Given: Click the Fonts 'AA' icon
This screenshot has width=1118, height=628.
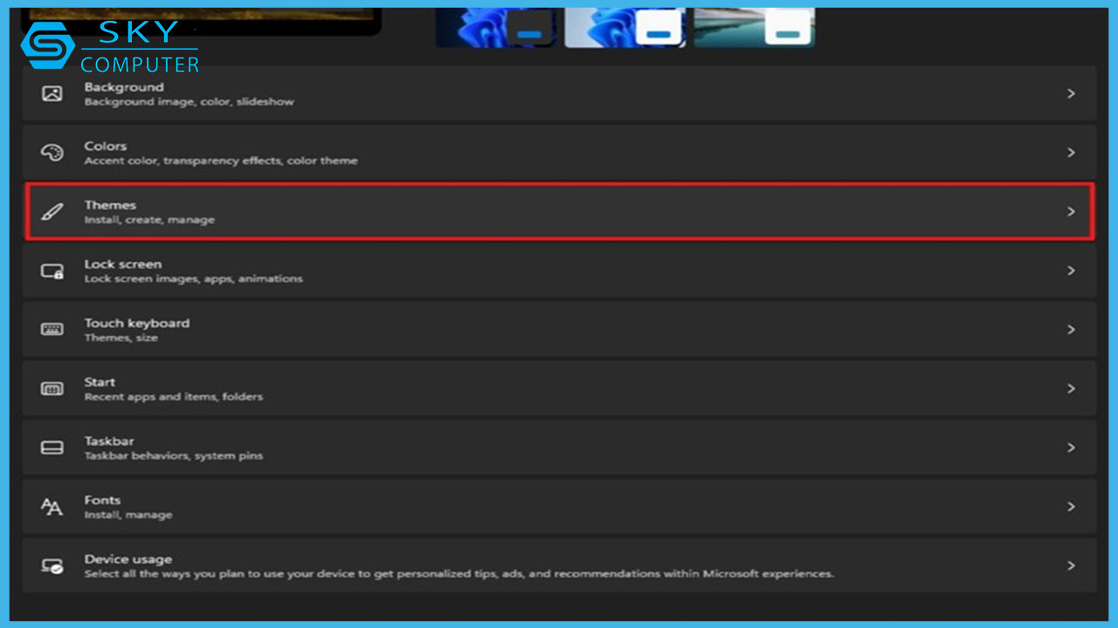Looking at the screenshot, I should click(x=52, y=507).
